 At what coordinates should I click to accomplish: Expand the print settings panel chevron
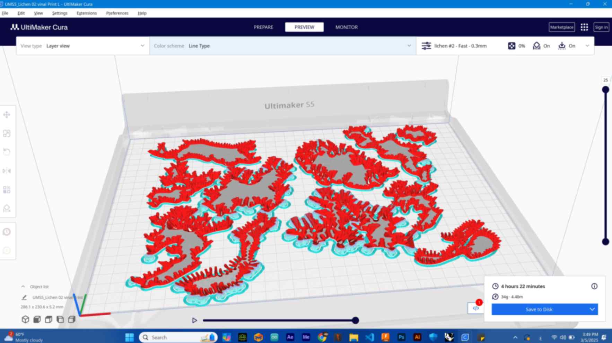pos(587,46)
